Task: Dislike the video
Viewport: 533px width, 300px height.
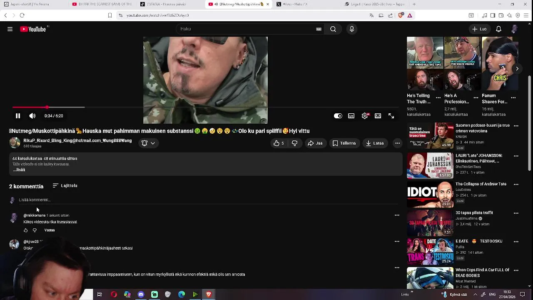Action: 295,143
